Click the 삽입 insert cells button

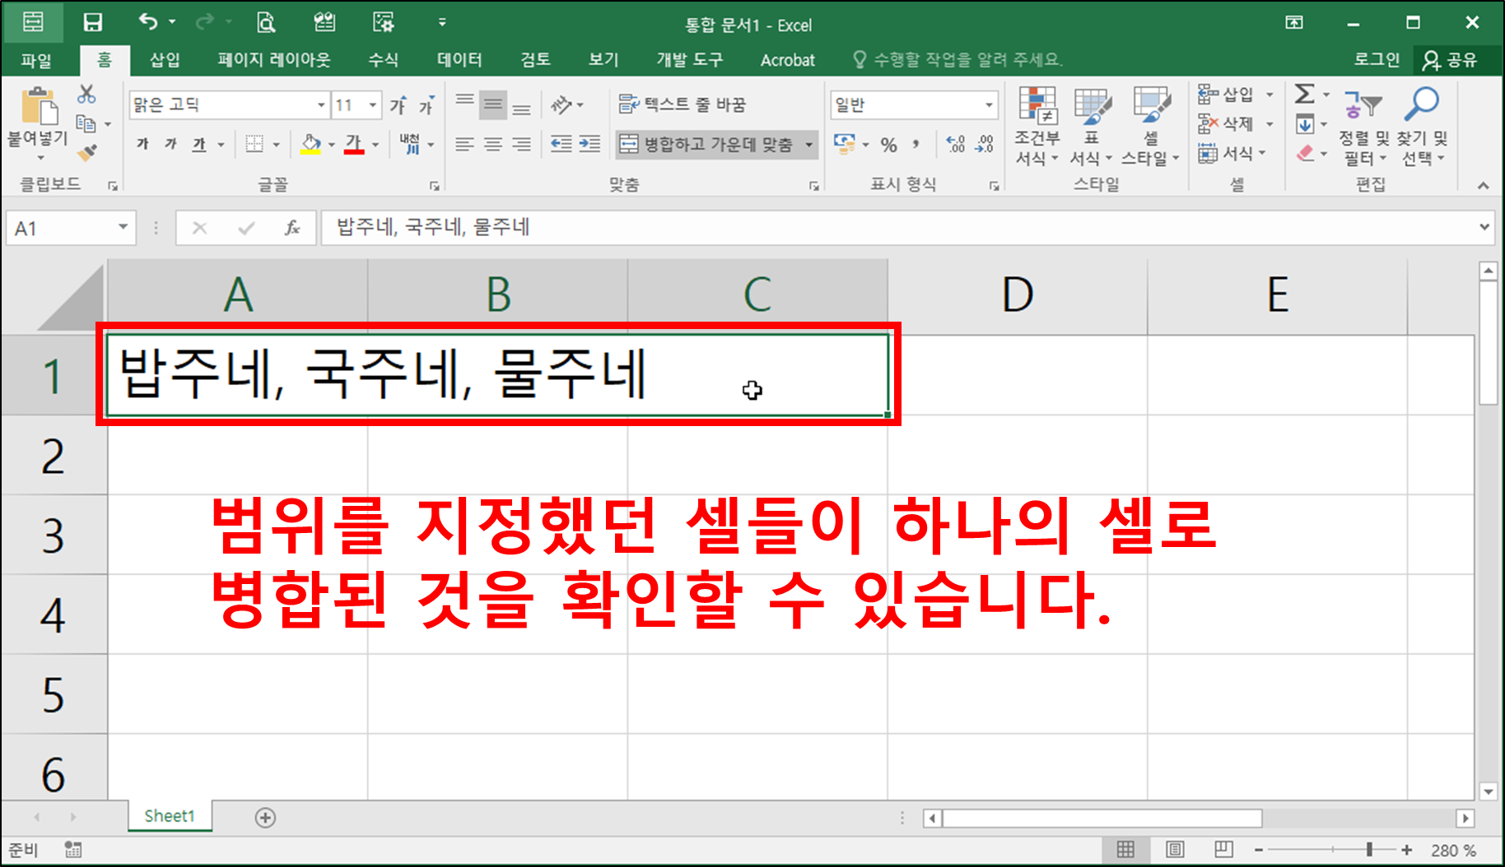[1226, 94]
